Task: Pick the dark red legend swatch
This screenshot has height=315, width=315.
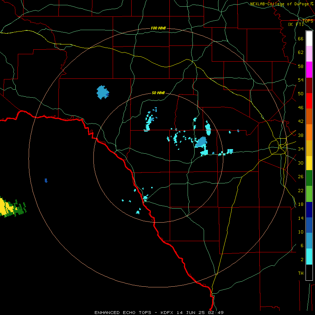Action: pos(309,85)
